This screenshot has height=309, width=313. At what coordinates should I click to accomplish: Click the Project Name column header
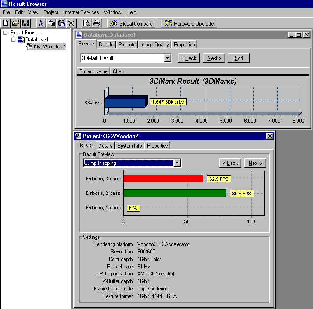(x=93, y=71)
